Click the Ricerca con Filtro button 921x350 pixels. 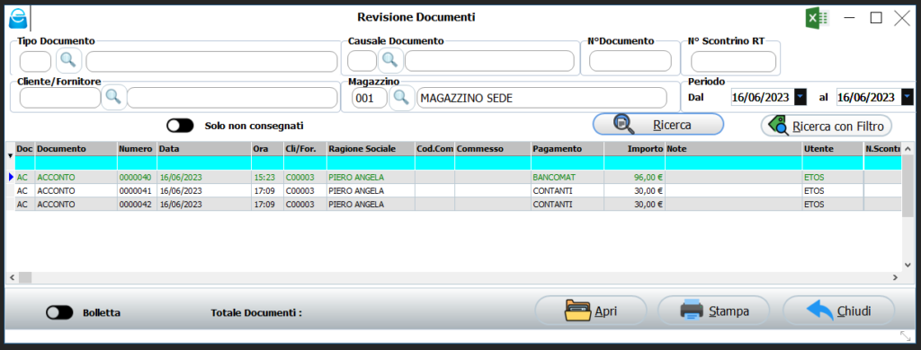[x=827, y=126]
